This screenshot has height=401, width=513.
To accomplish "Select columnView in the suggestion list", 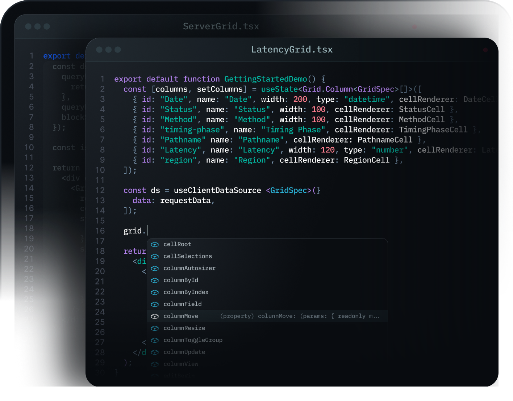I will pyautogui.click(x=267, y=364).
